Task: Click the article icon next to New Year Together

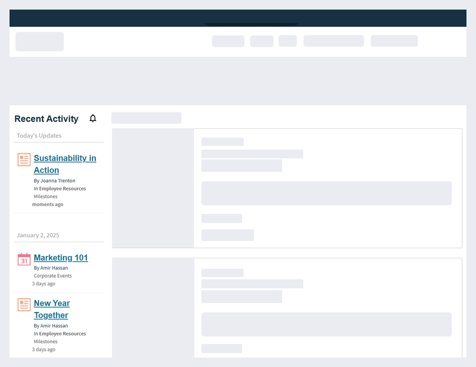Action: 24,305
